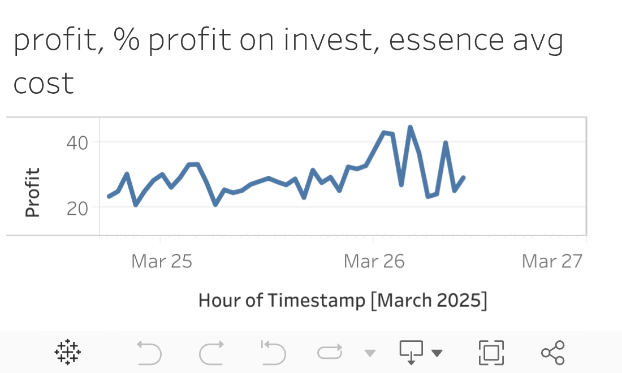The width and height of the screenshot is (622, 373).
Task: Click the Hour of Timestamp axis title
Action: 343,300
